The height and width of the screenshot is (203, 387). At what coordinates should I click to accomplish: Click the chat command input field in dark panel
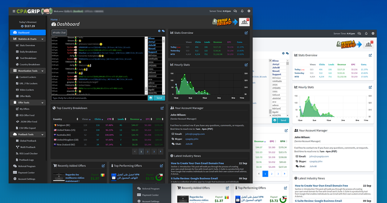99,98
